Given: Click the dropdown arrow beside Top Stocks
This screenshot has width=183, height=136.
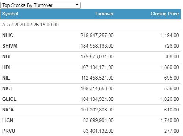Looking at the screenshot, I should coord(77,5).
